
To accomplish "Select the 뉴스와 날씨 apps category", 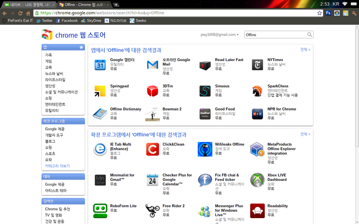I will pyautogui.click(x=54, y=73).
